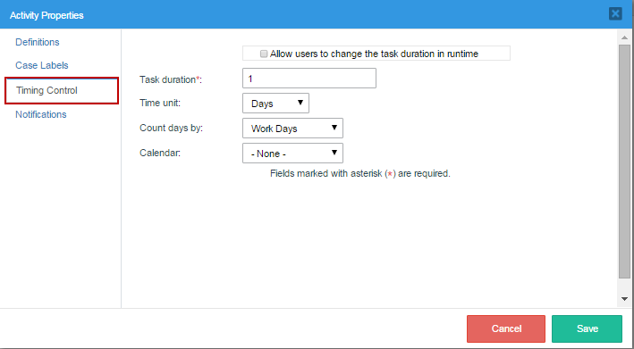Expand the Count days by Work Days dropdown
This screenshot has width=634, height=349.
[x=292, y=129]
